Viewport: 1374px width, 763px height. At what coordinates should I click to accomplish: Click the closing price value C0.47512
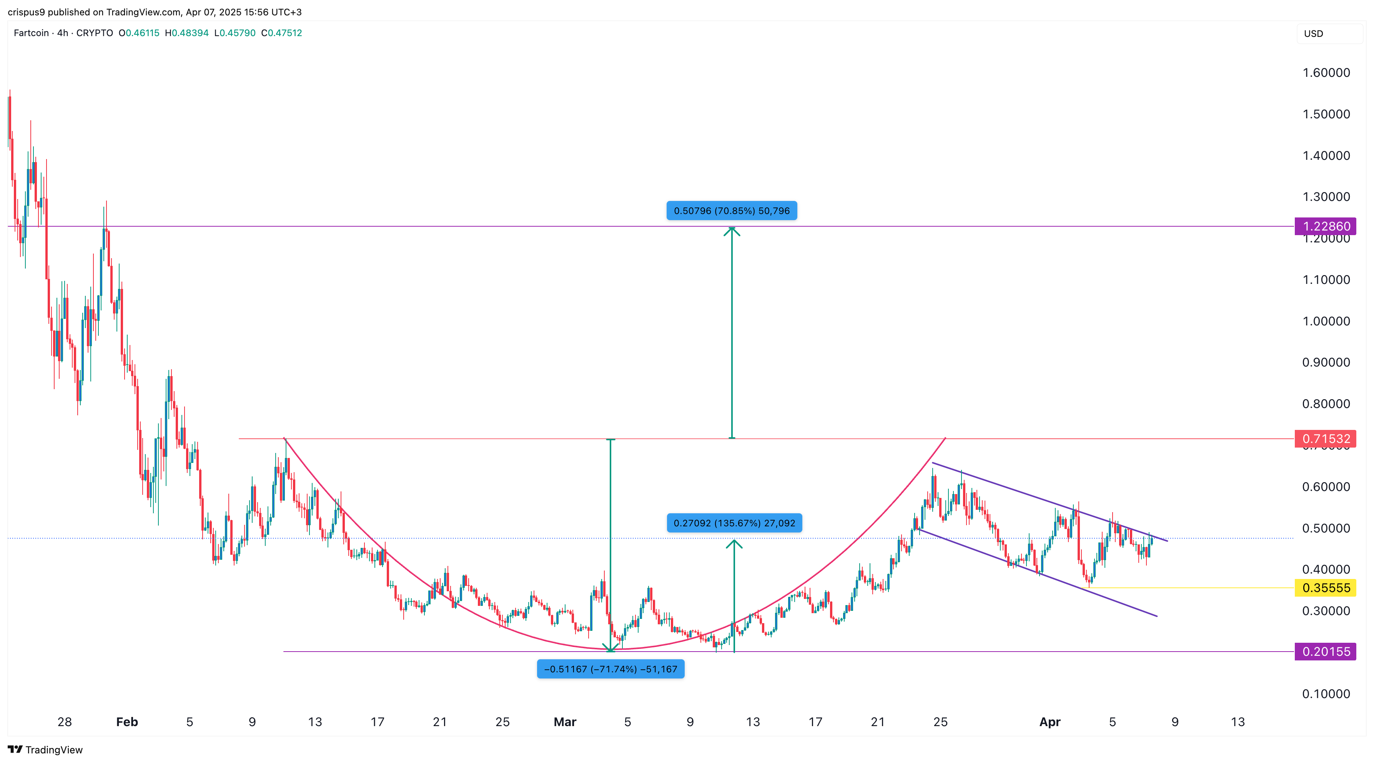(282, 33)
